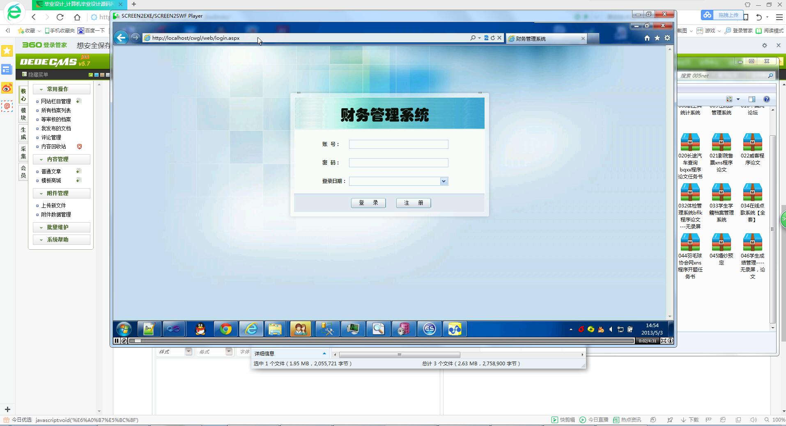Reload the 360 browser page

click(x=60, y=17)
